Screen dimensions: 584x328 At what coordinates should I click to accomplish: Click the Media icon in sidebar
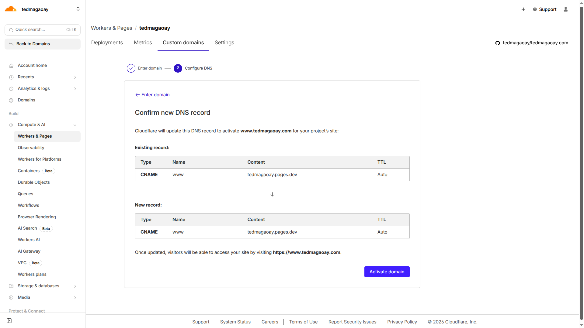click(x=11, y=298)
